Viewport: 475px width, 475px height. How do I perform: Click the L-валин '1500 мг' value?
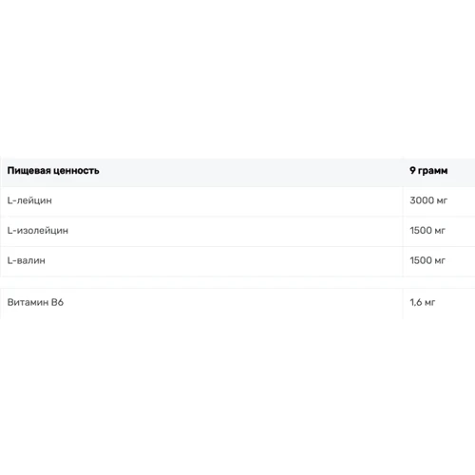[x=427, y=260]
